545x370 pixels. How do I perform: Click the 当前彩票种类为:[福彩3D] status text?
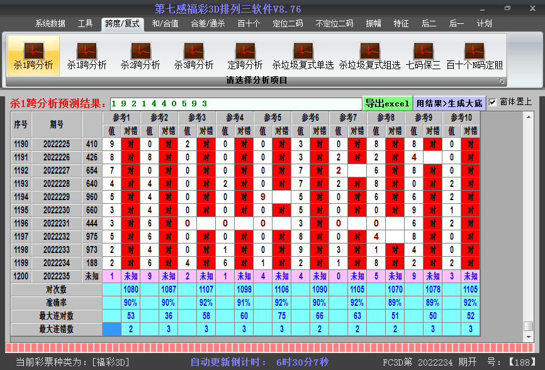[x=72, y=362]
